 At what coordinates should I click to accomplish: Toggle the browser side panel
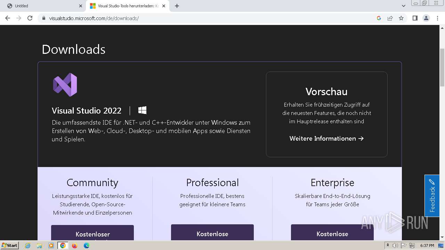[x=415, y=18]
